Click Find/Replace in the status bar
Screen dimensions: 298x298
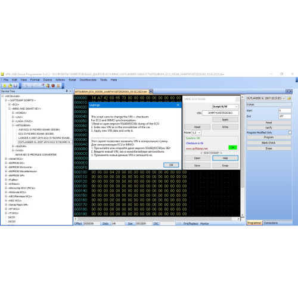191,223
